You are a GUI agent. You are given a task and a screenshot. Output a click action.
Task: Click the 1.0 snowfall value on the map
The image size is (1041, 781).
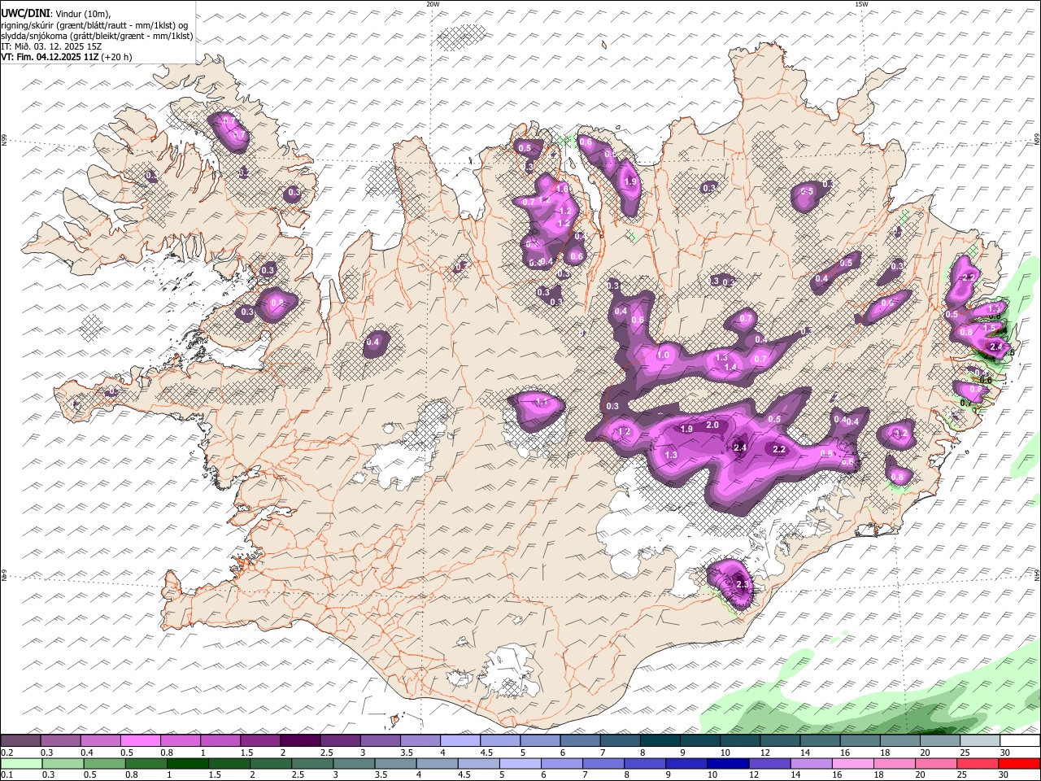(663, 356)
